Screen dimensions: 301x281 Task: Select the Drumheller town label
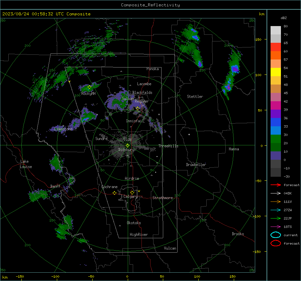(x=196, y=165)
